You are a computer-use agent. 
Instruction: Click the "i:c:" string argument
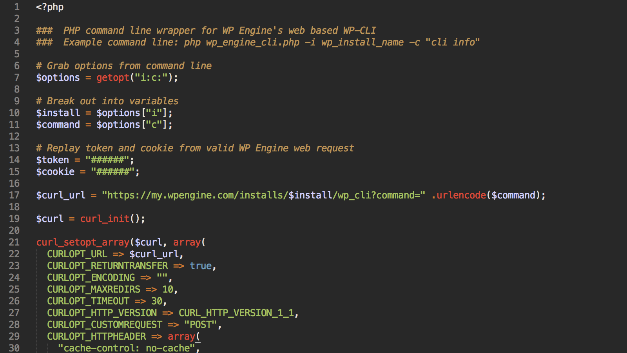coord(151,78)
